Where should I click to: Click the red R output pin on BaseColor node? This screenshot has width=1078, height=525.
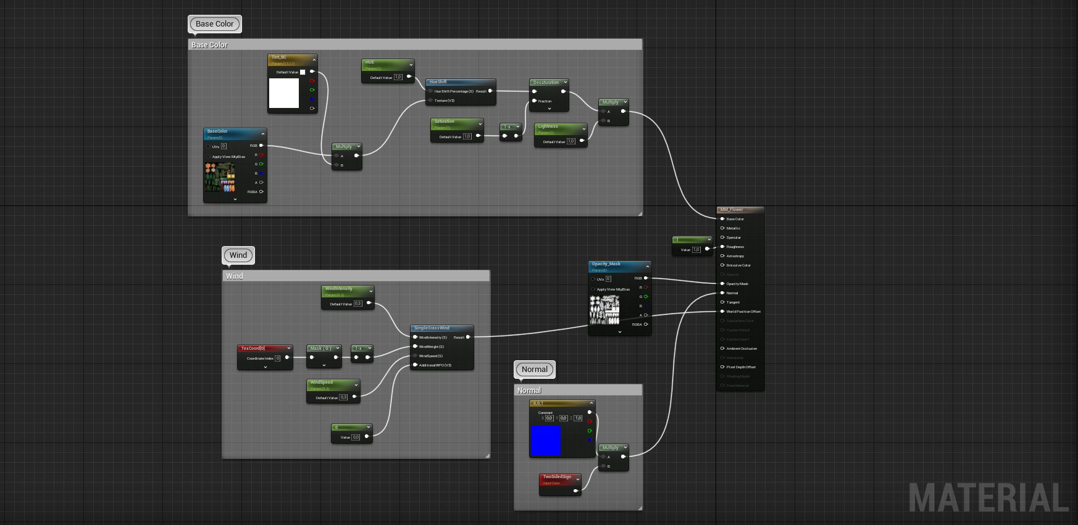coord(261,155)
